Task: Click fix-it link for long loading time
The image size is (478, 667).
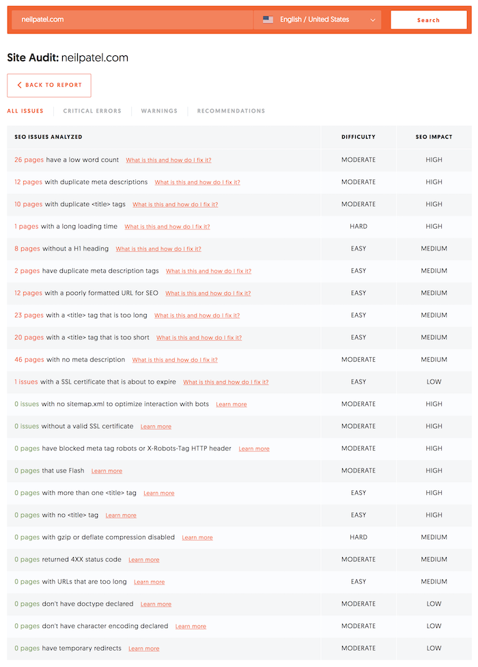Action: 167,227
